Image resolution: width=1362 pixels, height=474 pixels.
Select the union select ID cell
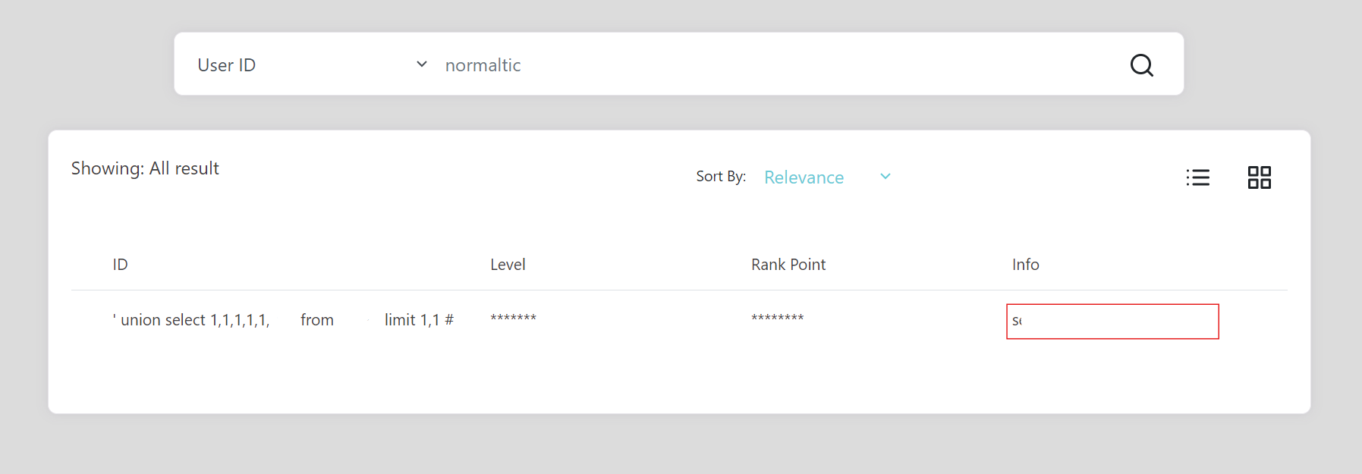[283, 320]
